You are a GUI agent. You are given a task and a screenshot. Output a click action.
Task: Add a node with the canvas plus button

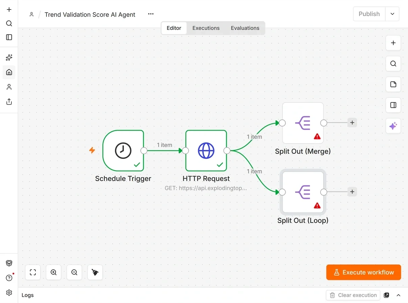[393, 43]
